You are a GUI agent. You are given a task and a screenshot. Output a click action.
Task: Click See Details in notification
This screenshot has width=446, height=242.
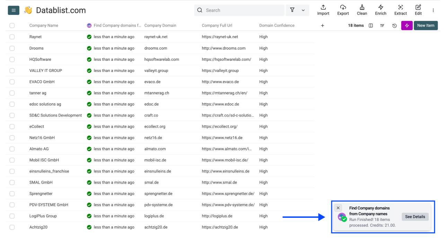(x=415, y=217)
